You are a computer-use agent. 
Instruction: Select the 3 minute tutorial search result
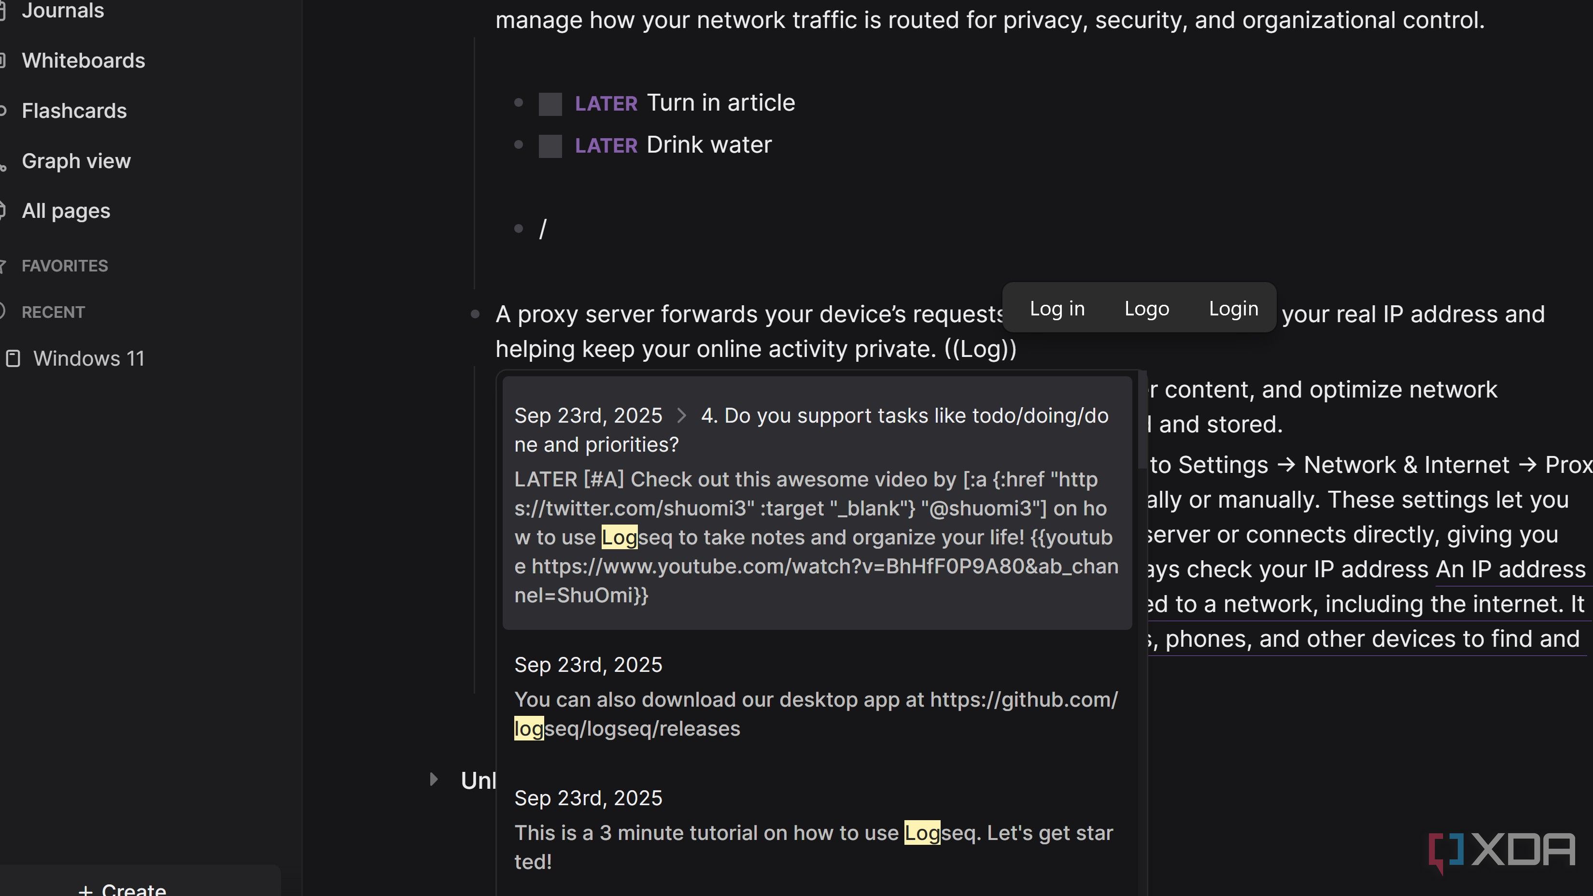click(817, 830)
